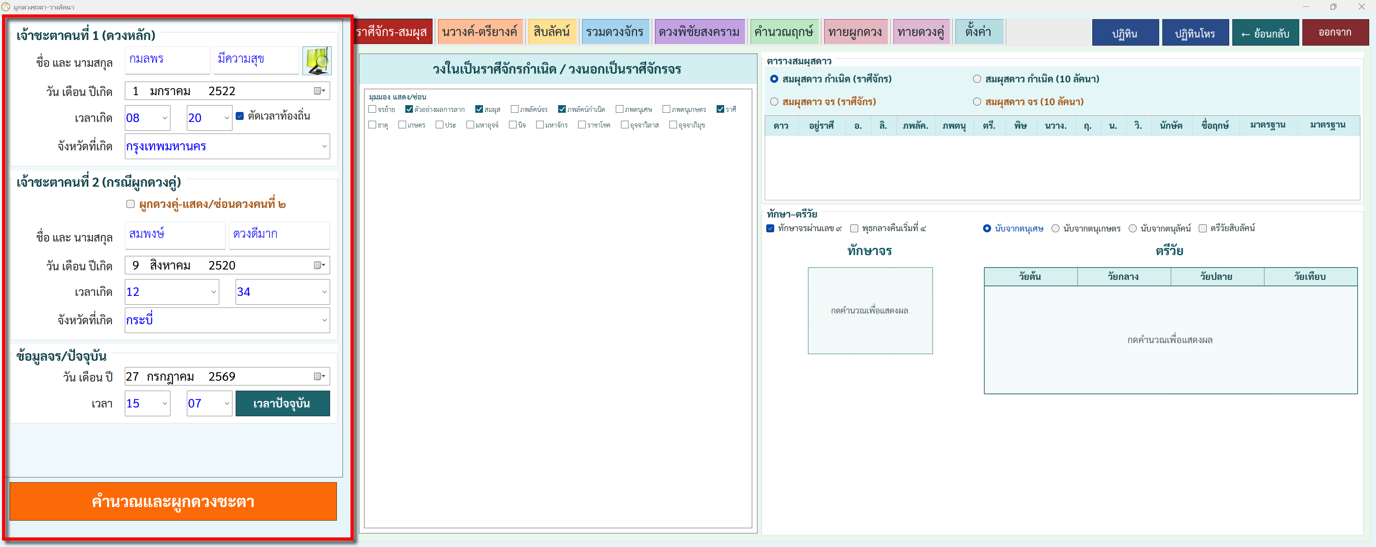Click the ปฏิทินโหร button

pos(1195,33)
